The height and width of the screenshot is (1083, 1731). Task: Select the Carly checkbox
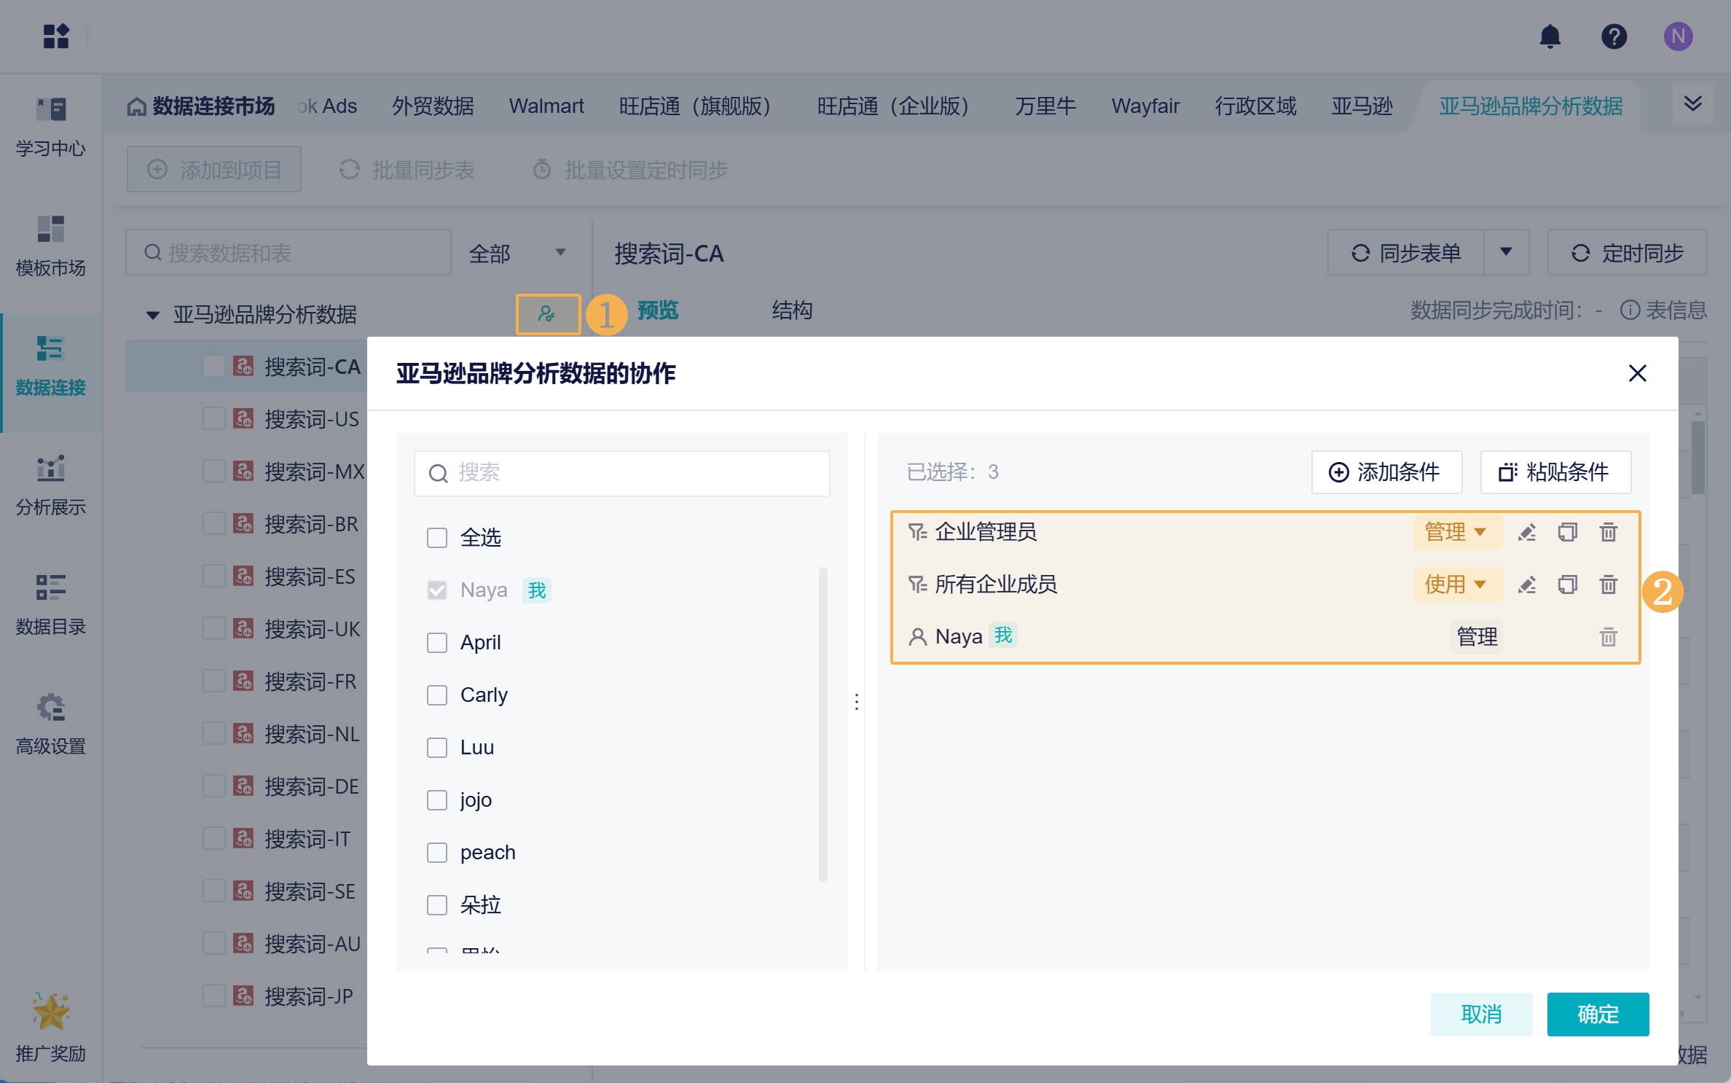click(x=436, y=695)
